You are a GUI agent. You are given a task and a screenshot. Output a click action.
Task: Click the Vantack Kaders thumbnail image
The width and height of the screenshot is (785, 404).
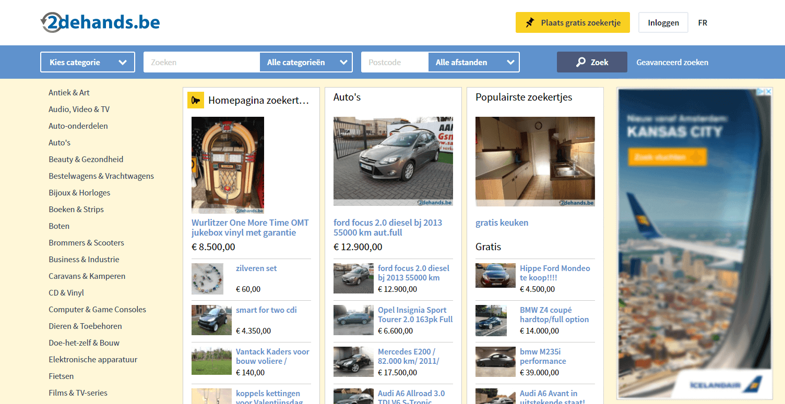[x=211, y=361]
